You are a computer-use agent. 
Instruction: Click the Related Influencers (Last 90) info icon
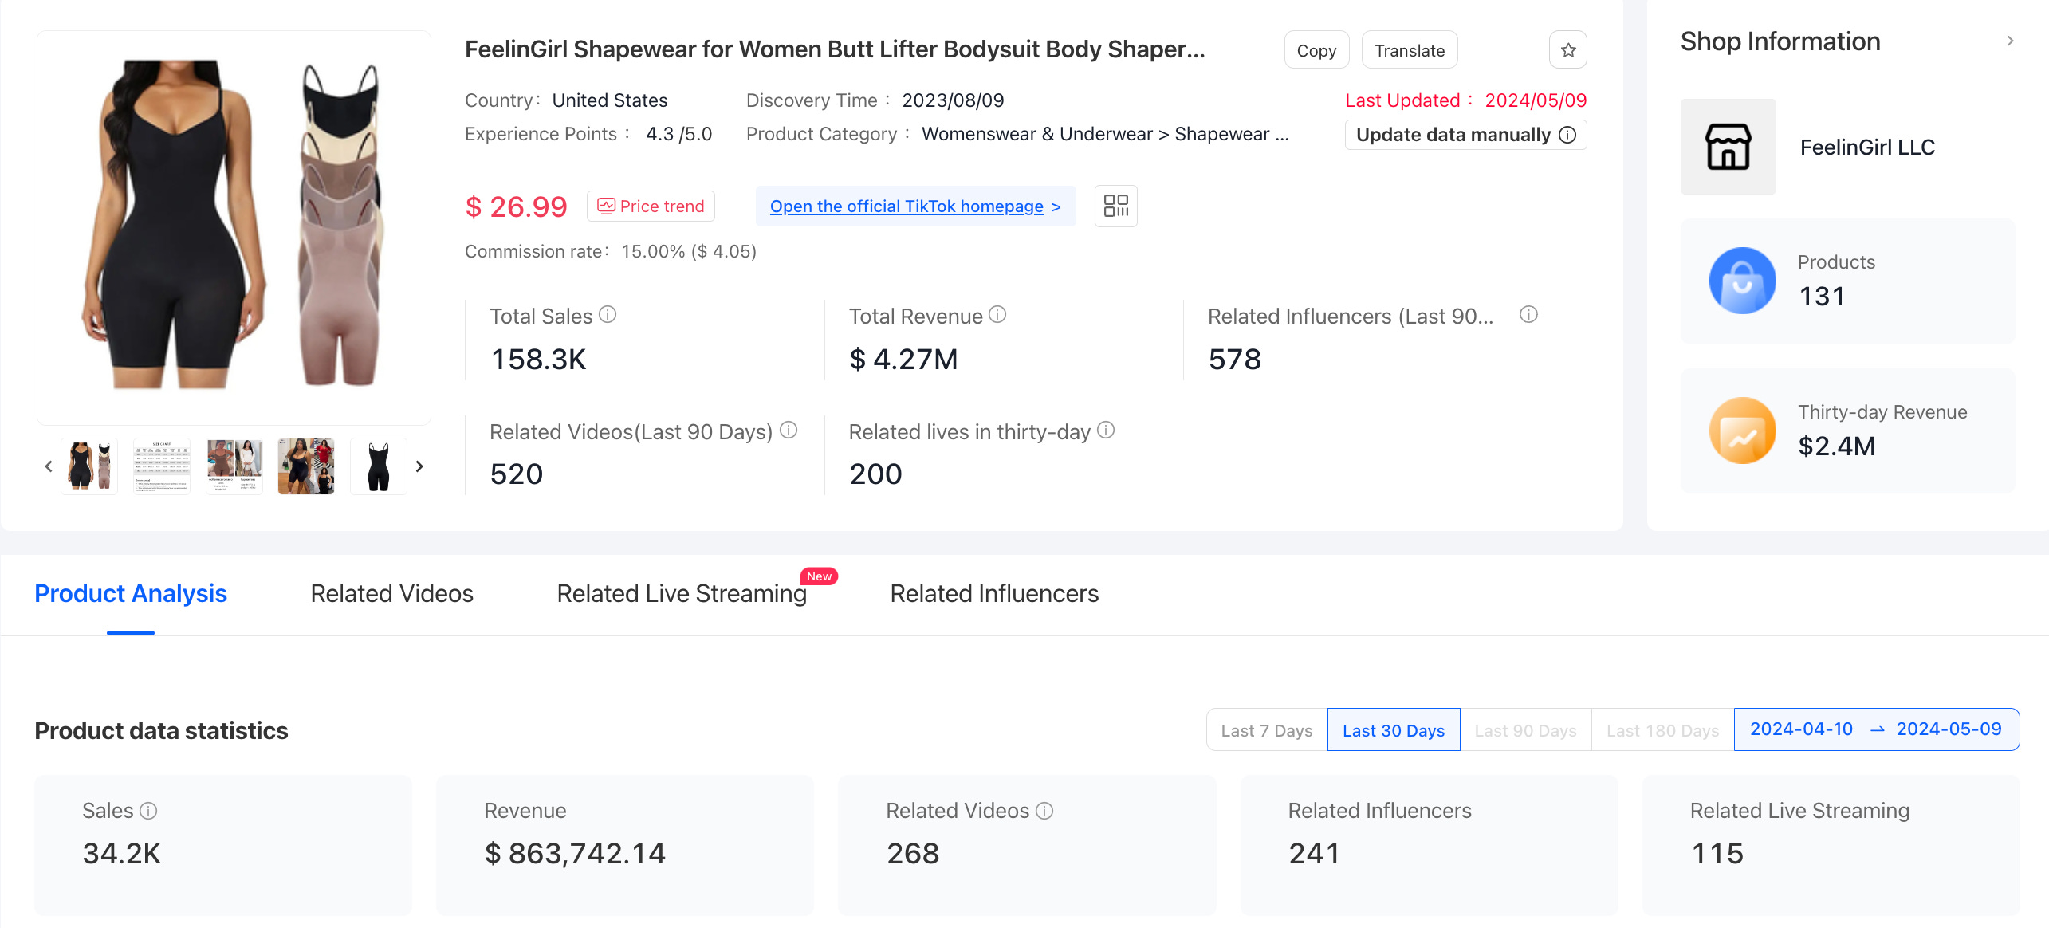(1528, 315)
